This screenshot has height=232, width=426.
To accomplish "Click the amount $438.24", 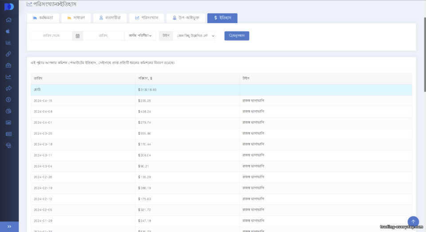I will pos(145,112).
